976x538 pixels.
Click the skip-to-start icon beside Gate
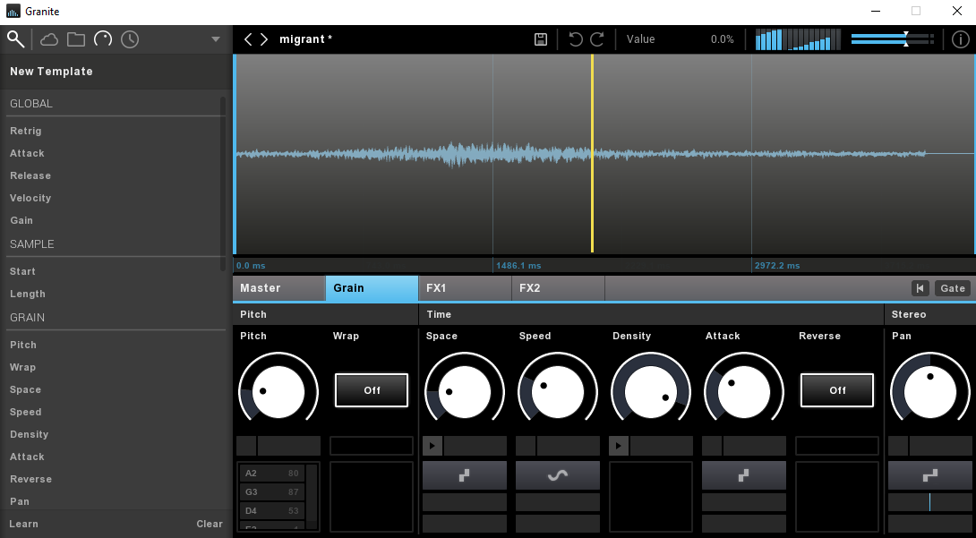point(920,288)
